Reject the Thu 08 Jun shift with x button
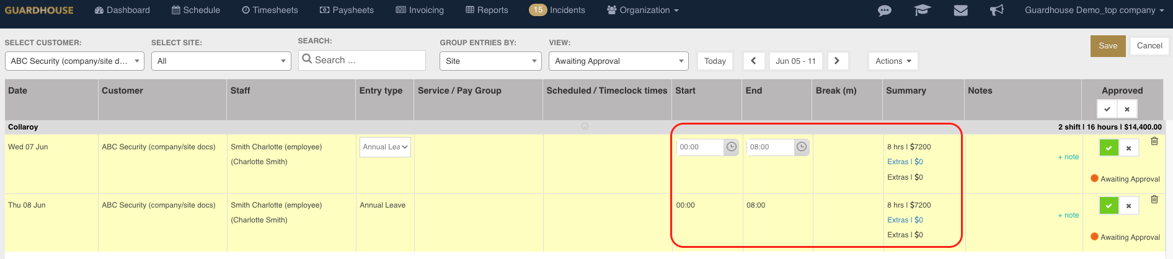The image size is (1173, 259). [x=1128, y=206]
